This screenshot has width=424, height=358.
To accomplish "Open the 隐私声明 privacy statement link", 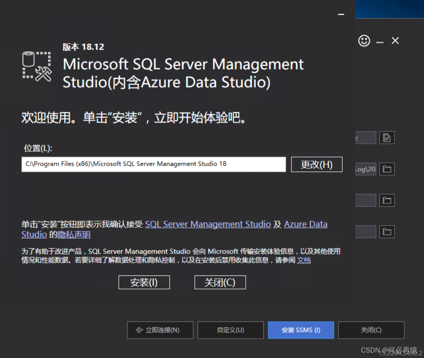I will coord(74,234).
